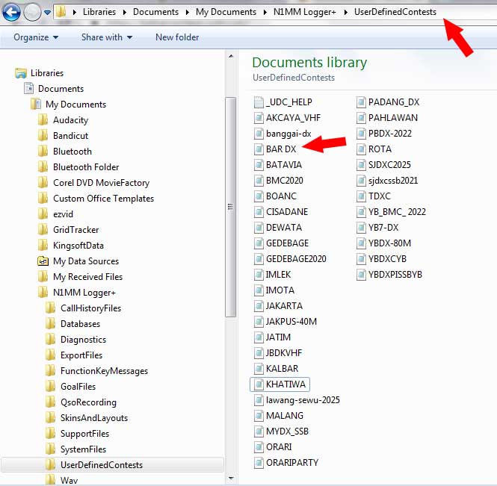Open the FunctionKeyMessages folder in tree

coord(104,371)
